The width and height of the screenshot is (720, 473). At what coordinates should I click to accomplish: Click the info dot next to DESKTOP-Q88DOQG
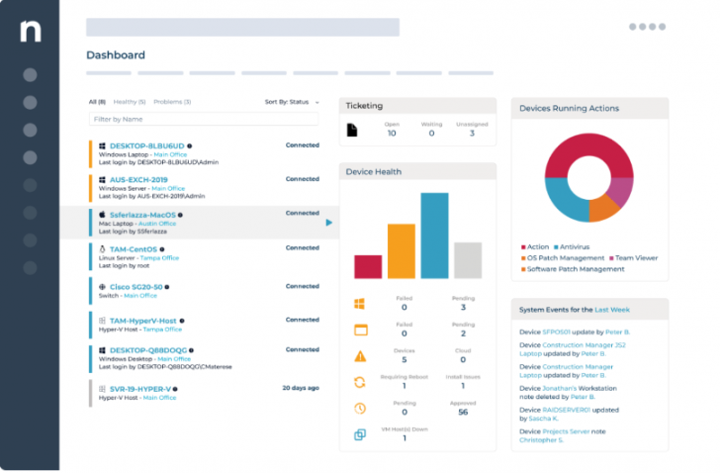click(x=192, y=350)
